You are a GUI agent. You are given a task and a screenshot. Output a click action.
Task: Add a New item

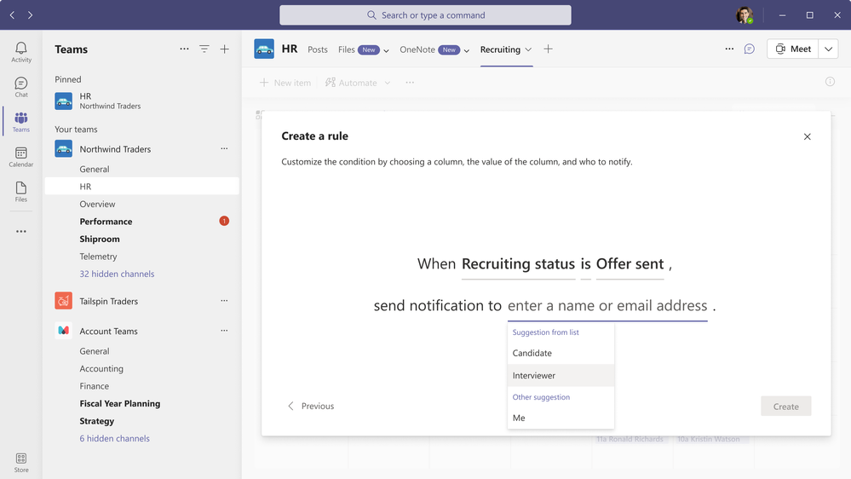click(x=285, y=83)
